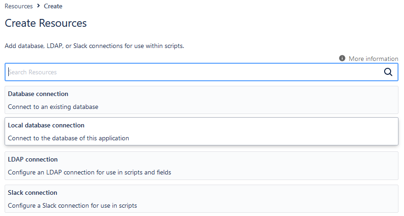Pick the Slack connection title

tap(32, 192)
